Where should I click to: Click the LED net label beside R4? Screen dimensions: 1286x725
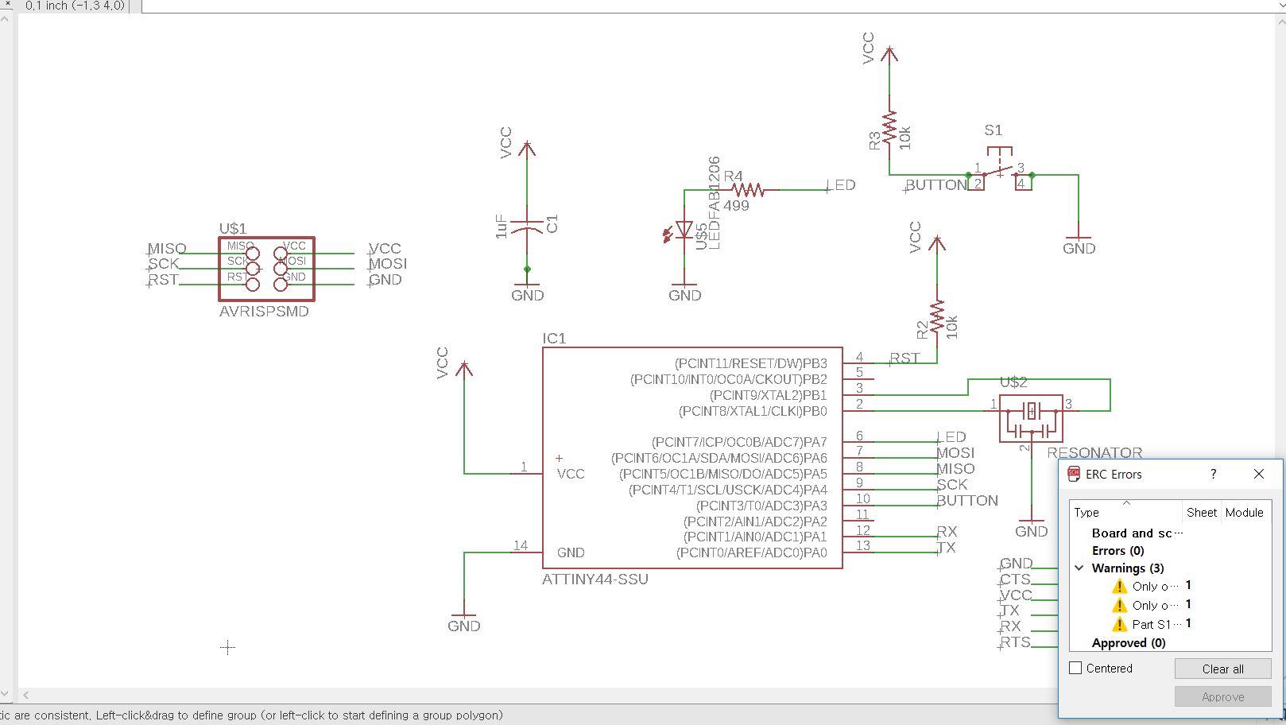click(842, 184)
